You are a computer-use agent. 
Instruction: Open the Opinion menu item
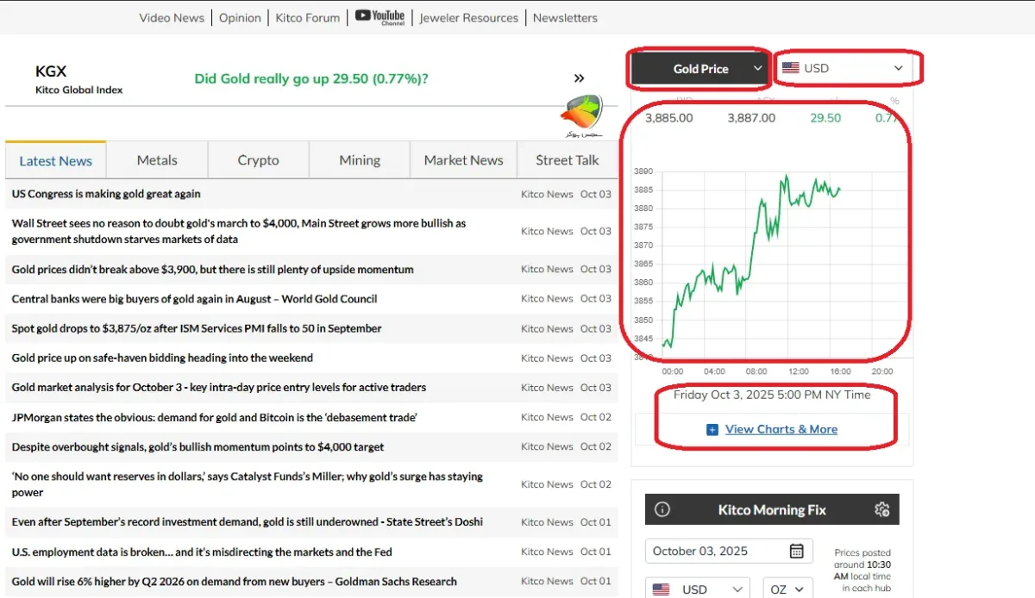[x=240, y=17]
